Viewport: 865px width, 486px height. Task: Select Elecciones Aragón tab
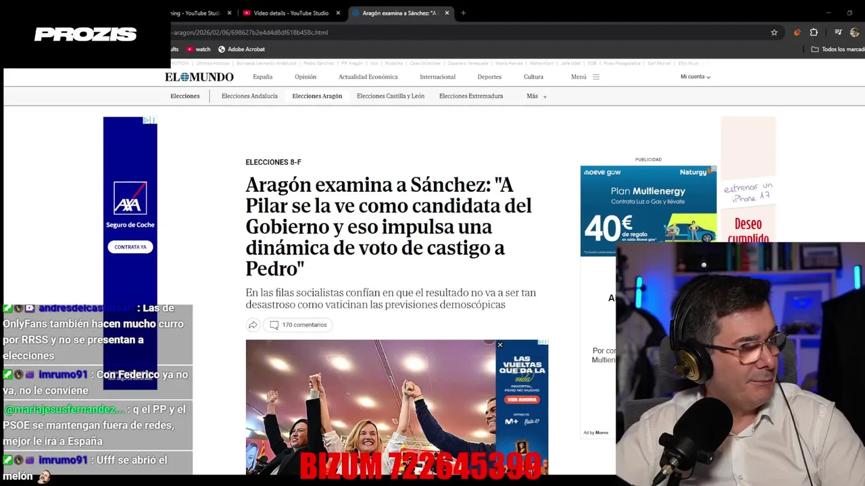coord(317,96)
